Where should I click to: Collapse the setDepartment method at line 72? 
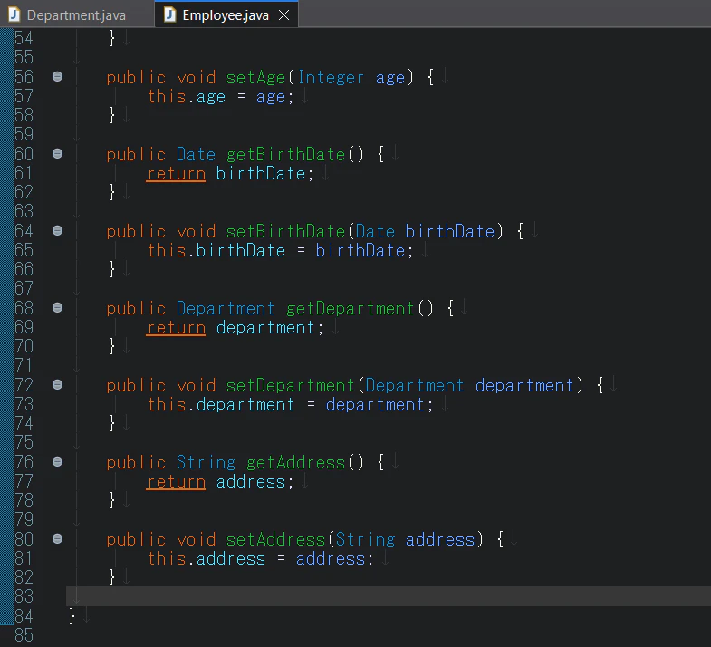coord(58,385)
